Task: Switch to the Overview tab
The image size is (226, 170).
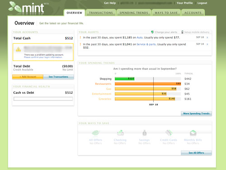Action: tap(75, 13)
